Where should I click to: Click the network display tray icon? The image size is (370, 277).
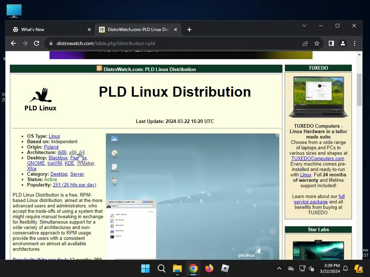[302, 268]
